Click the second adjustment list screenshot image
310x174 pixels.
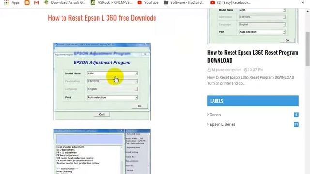(x=102, y=151)
